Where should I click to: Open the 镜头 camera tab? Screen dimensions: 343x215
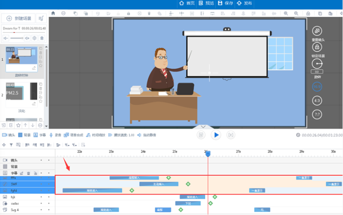tap(9, 135)
